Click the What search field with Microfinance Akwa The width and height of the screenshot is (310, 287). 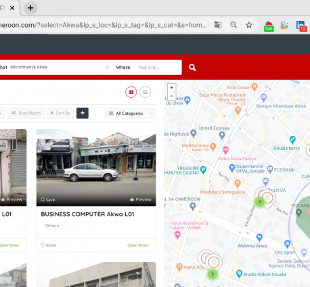(56, 67)
